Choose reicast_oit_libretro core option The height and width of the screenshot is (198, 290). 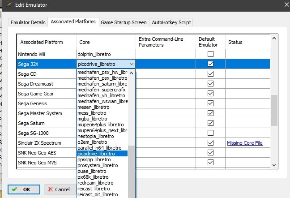102,194
